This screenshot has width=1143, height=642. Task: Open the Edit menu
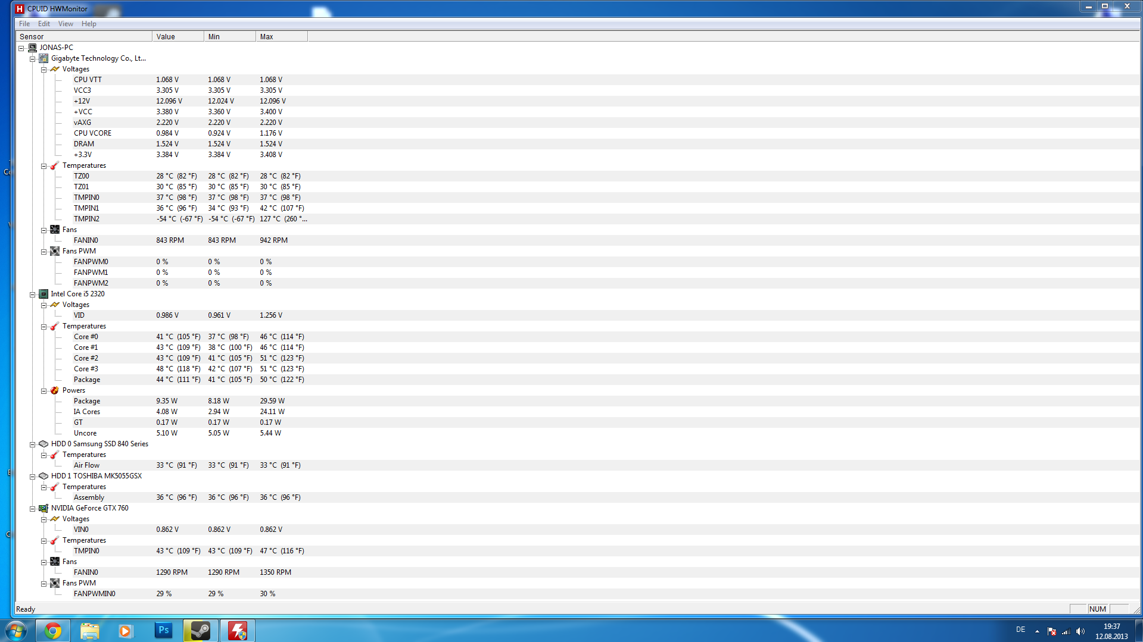pyautogui.click(x=44, y=24)
